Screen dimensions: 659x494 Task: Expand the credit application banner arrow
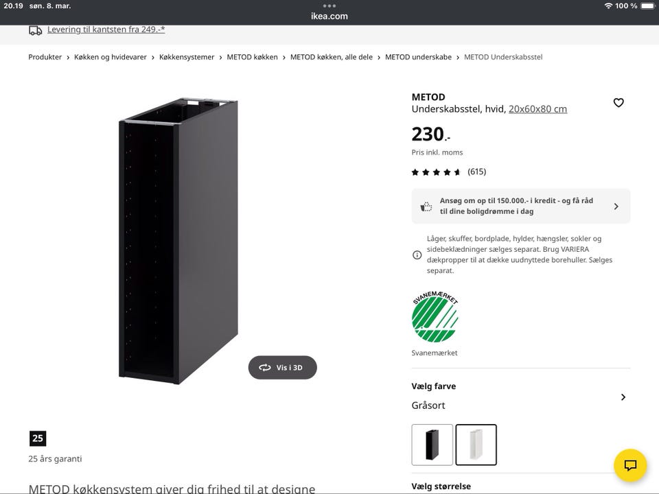coord(616,207)
